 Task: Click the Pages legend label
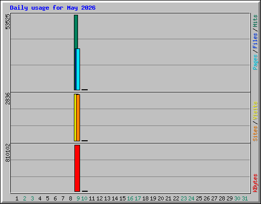point(255,62)
